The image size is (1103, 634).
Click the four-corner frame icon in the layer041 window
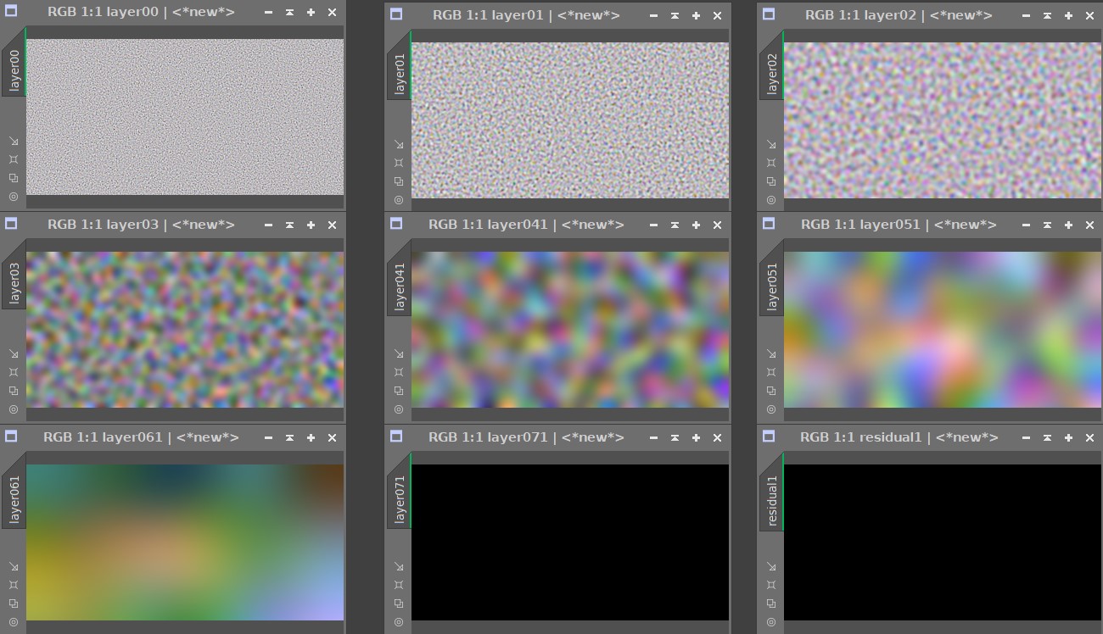coord(399,372)
